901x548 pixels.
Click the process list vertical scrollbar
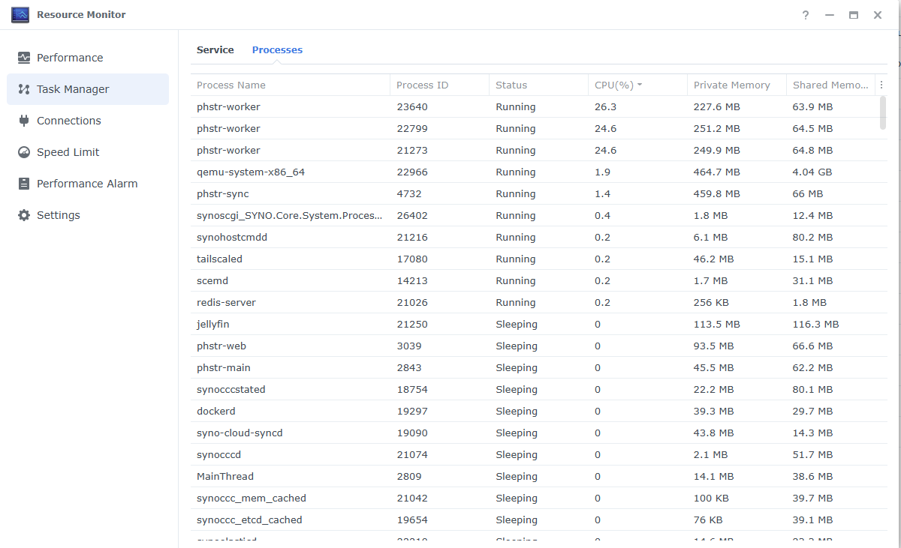882,112
